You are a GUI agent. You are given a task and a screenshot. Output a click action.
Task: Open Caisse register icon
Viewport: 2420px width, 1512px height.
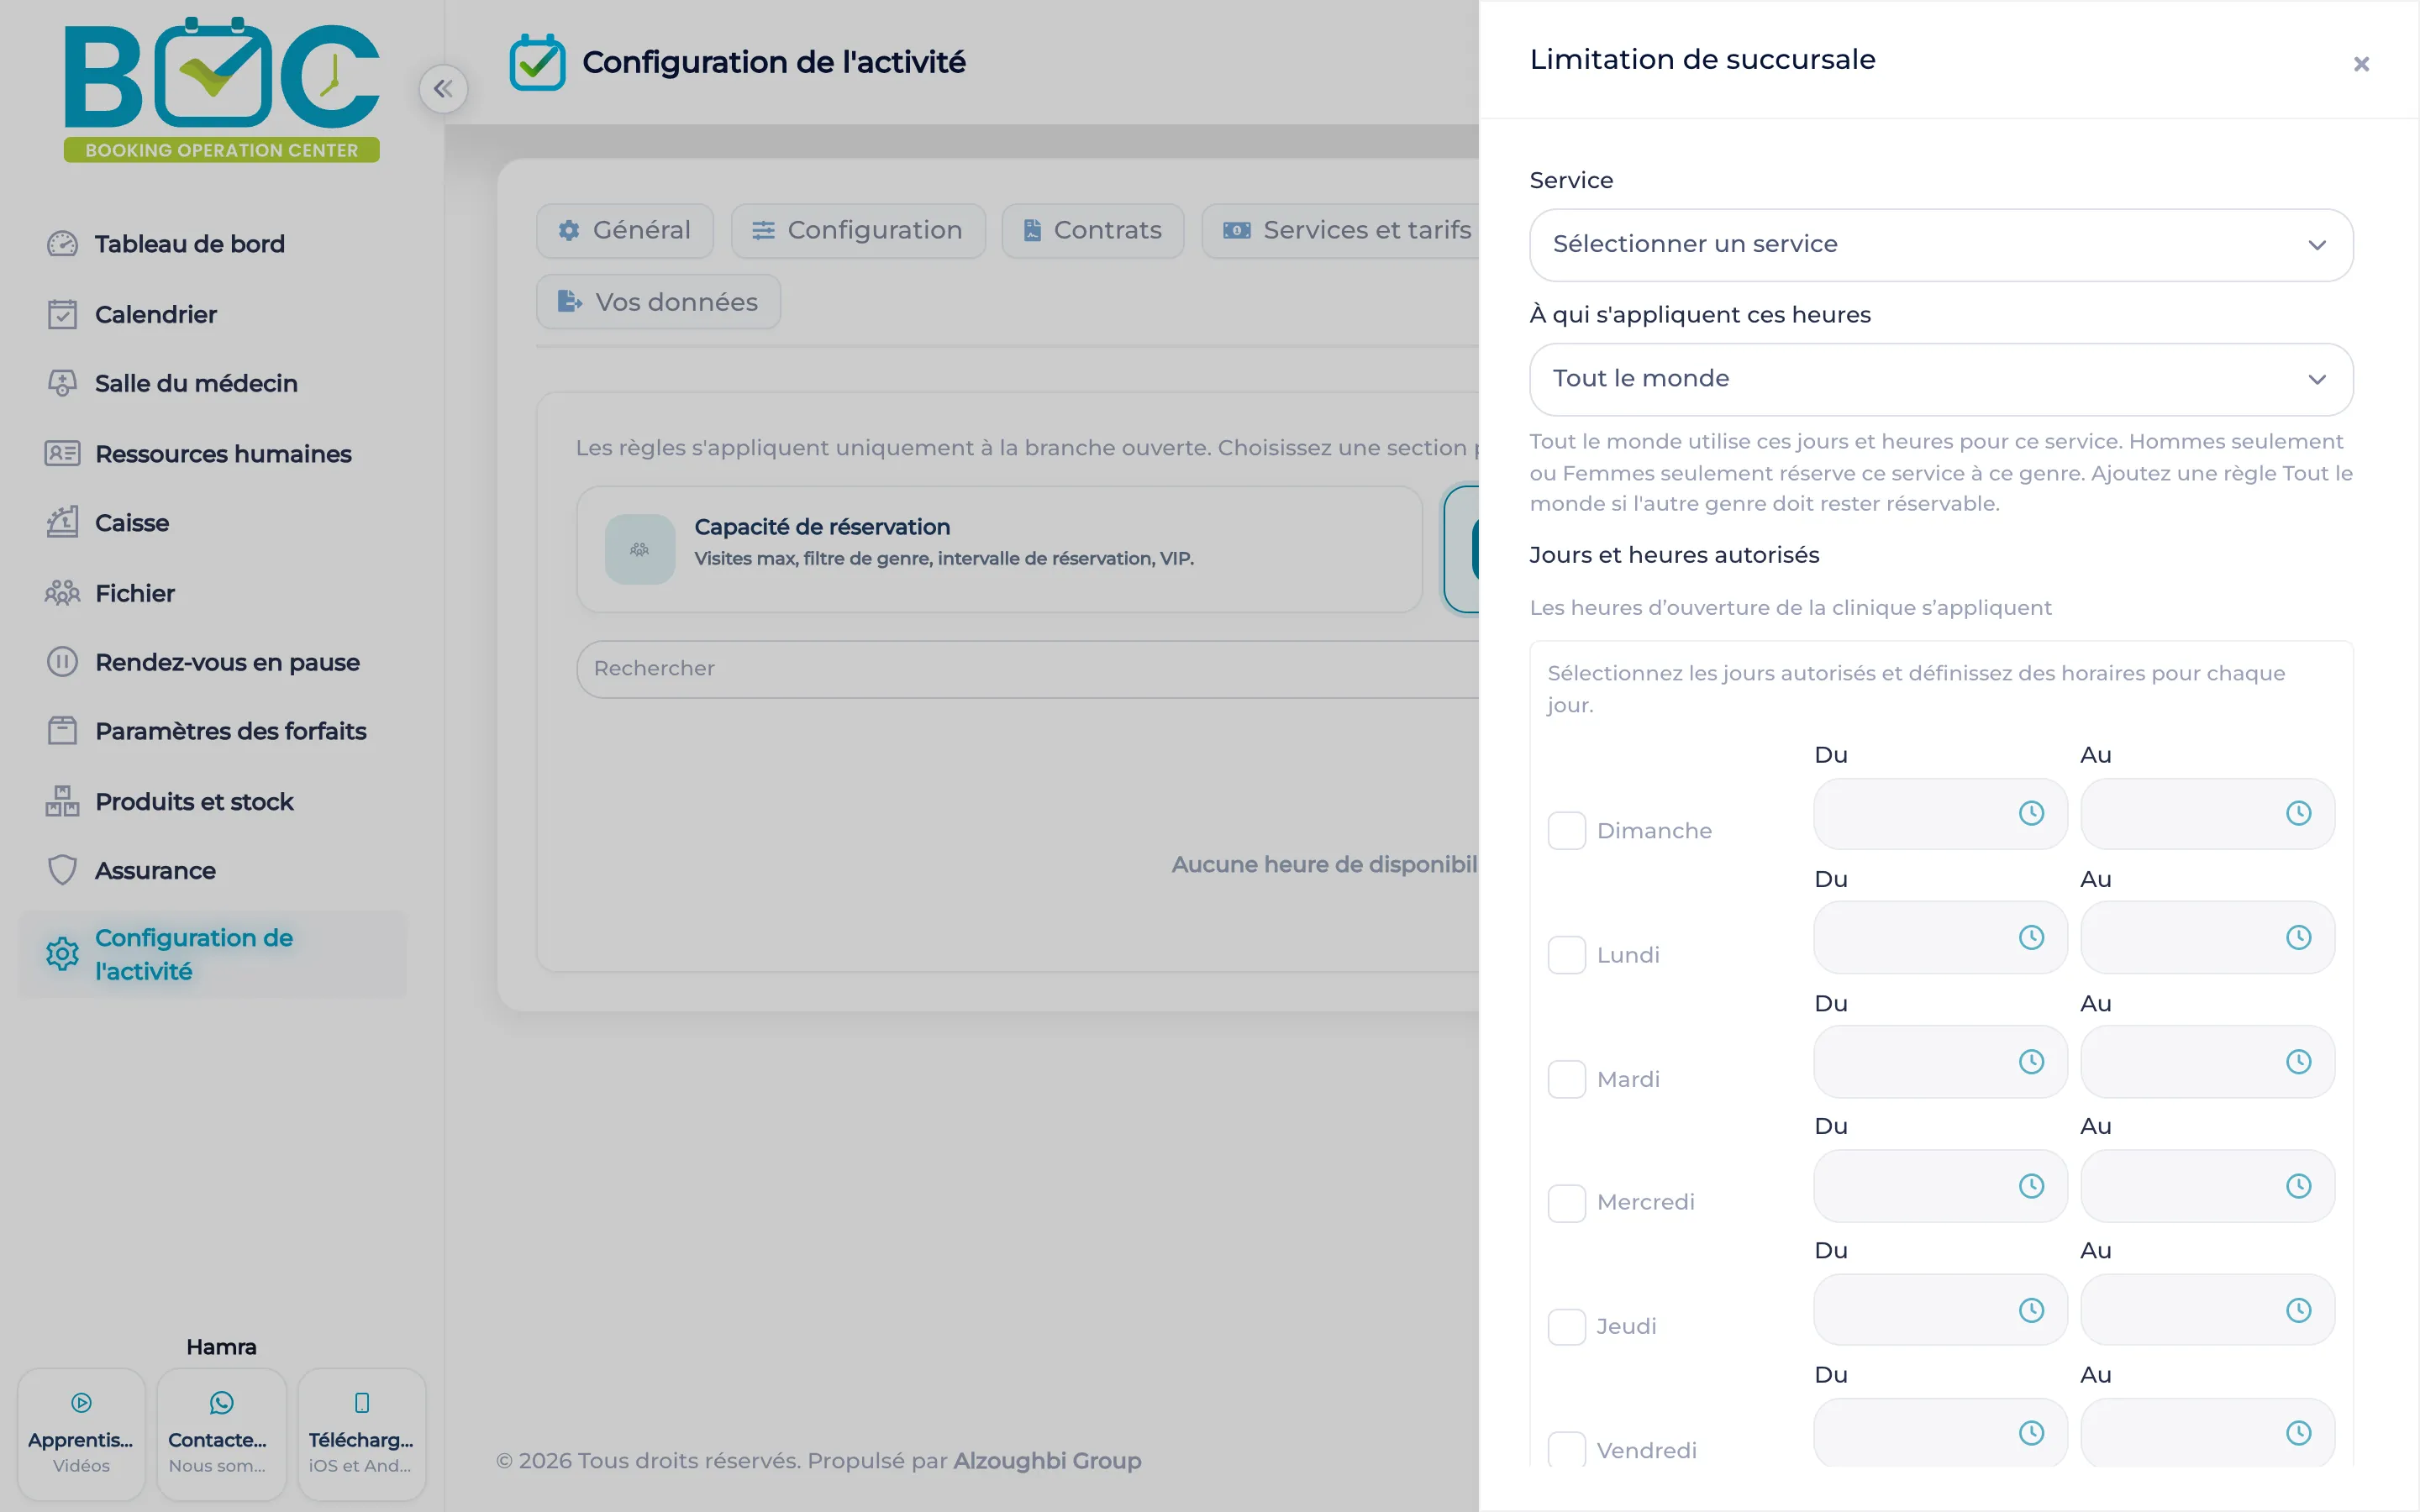pyautogui.click(x=62, y=522)
